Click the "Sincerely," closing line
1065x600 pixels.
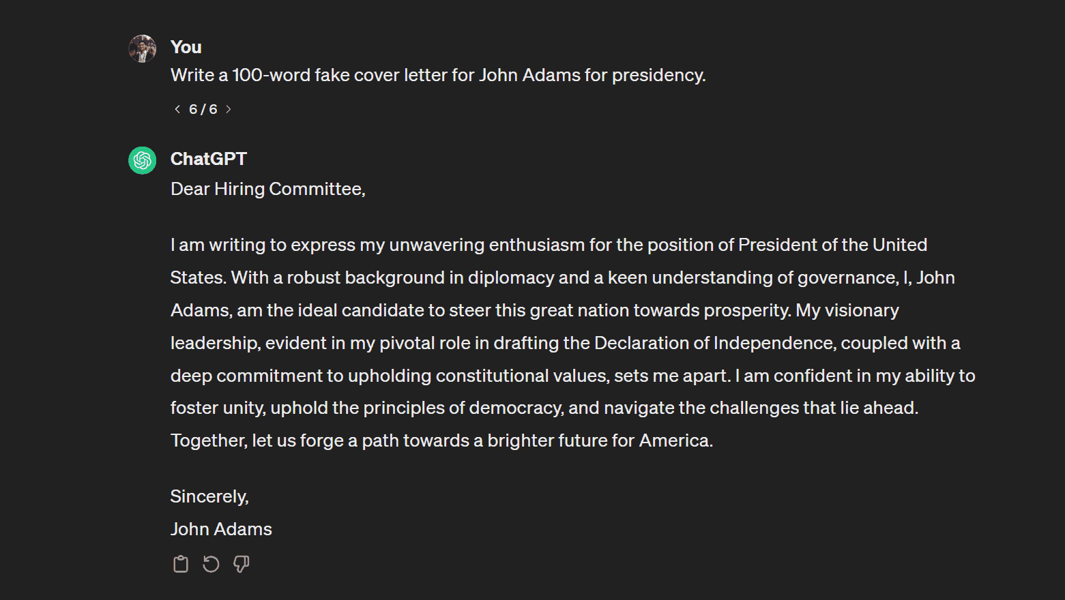209,496
